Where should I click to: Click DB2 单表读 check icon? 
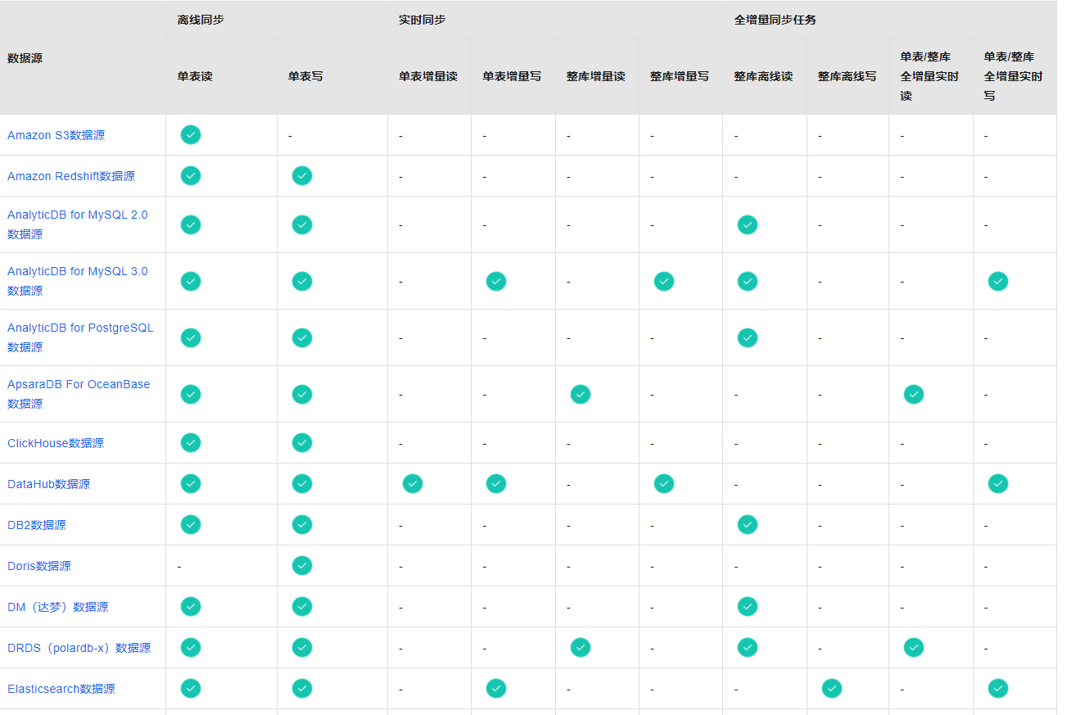[x=191, y=525]
